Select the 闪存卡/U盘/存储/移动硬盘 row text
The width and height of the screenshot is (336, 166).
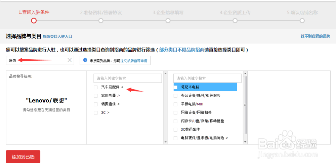[x=203, y=121]
